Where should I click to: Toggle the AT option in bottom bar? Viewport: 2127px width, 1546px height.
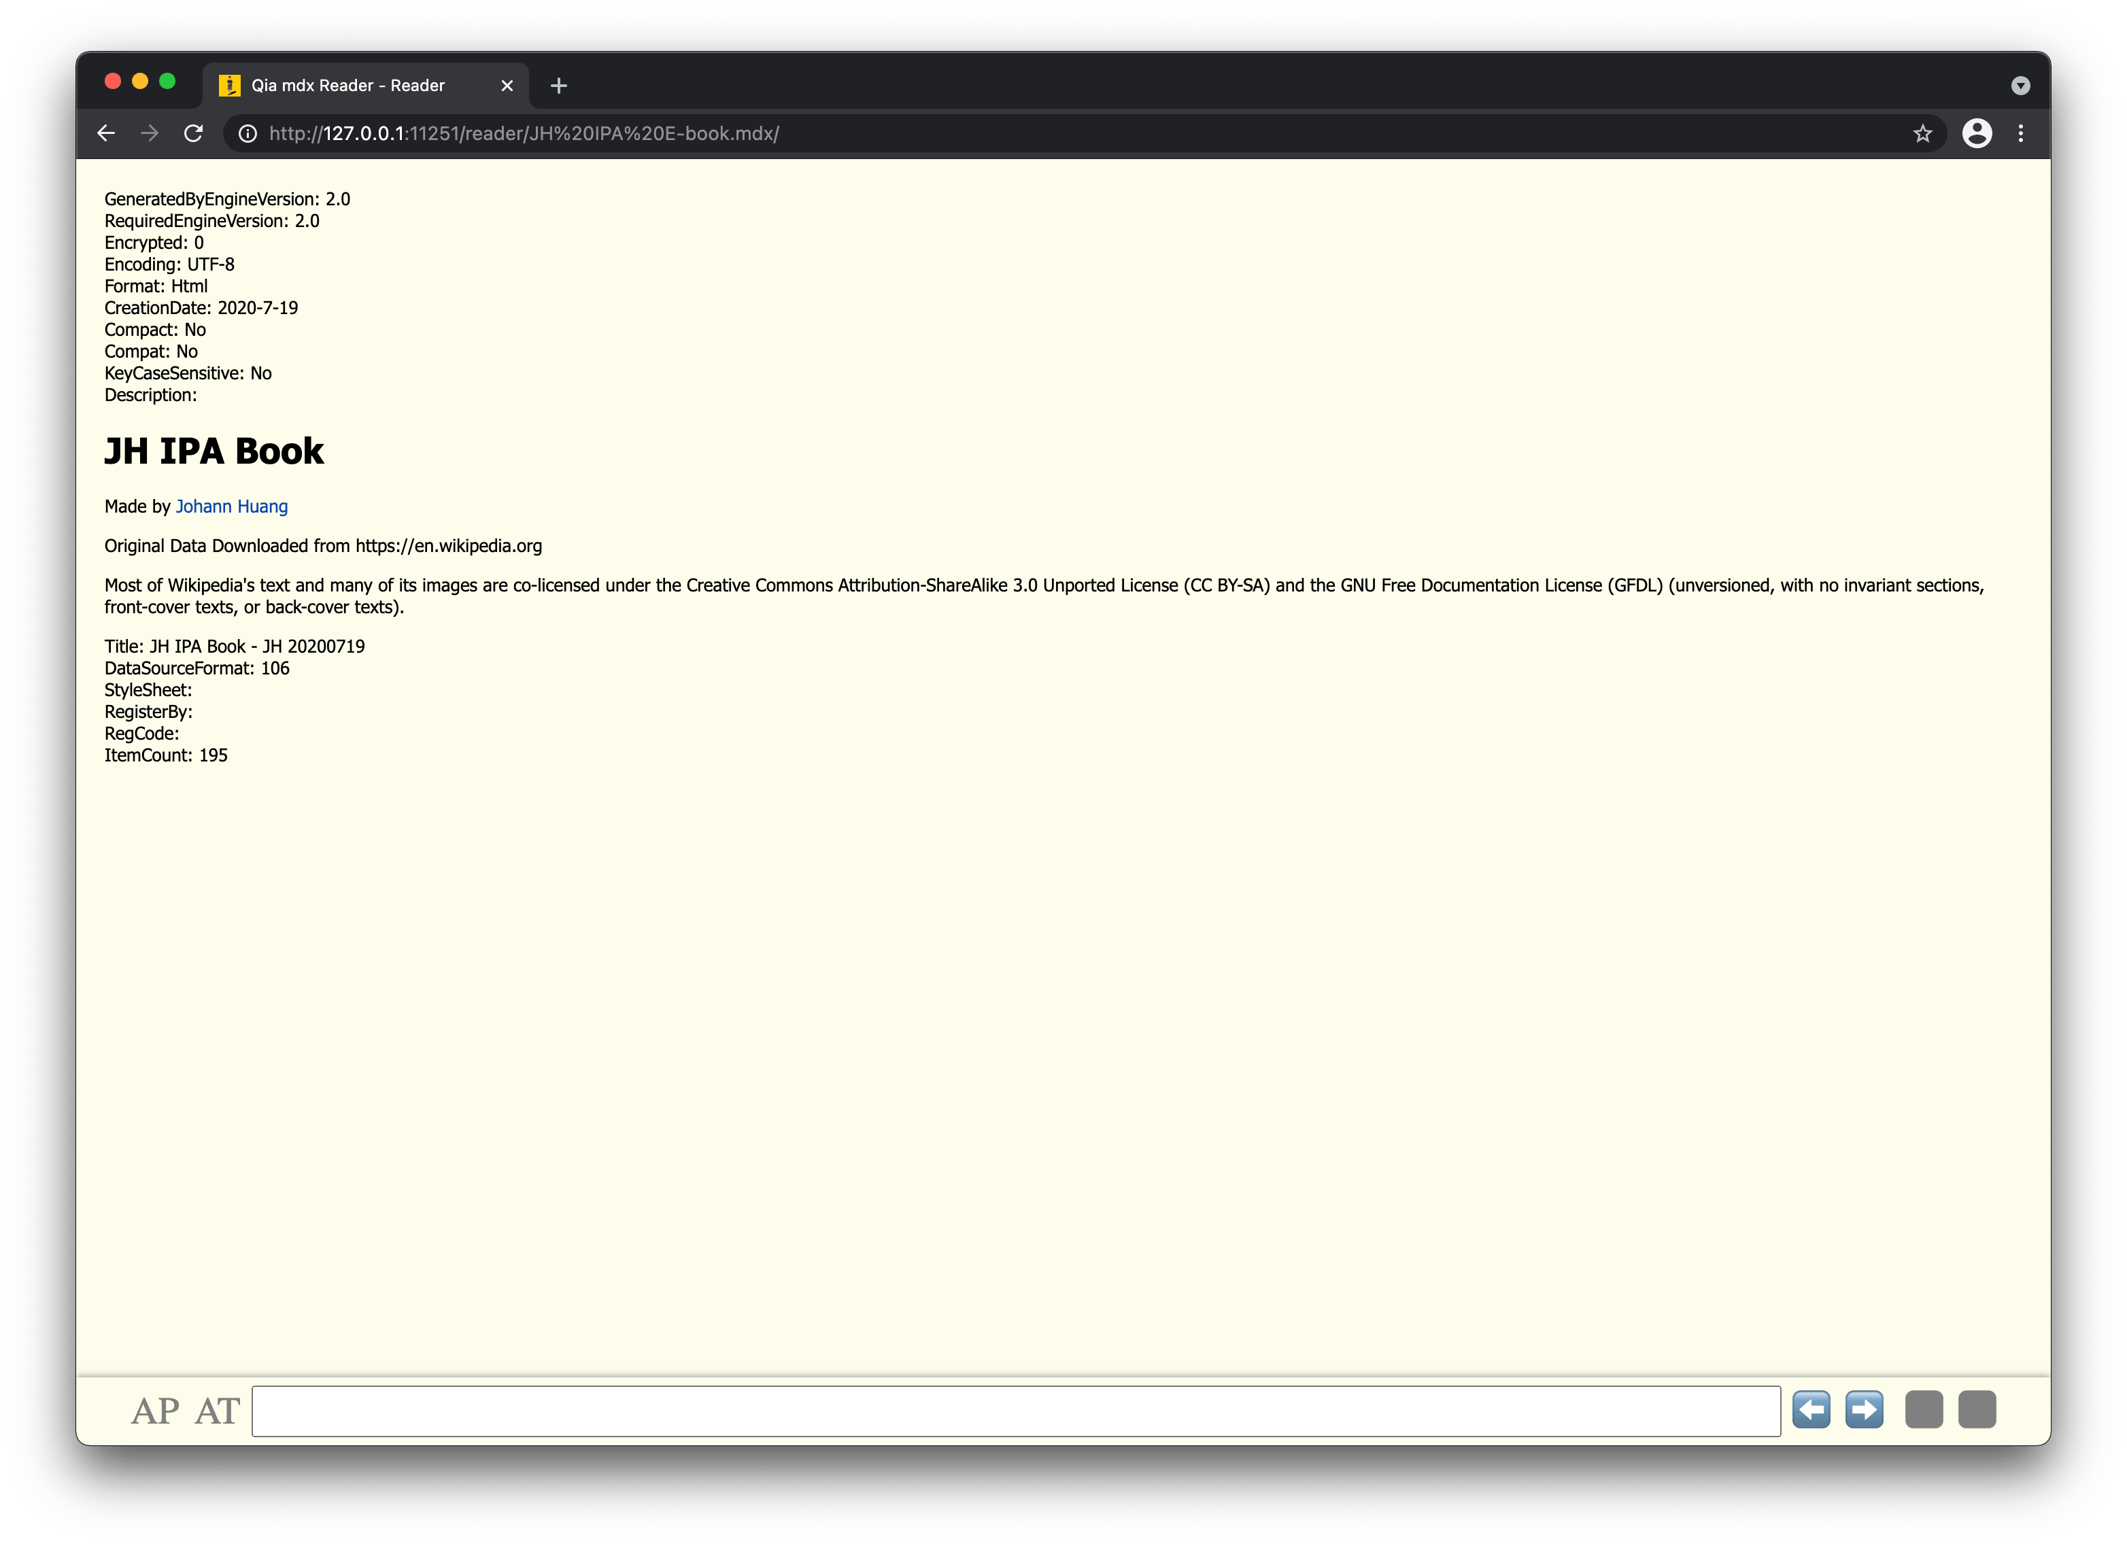[218, 1411]
